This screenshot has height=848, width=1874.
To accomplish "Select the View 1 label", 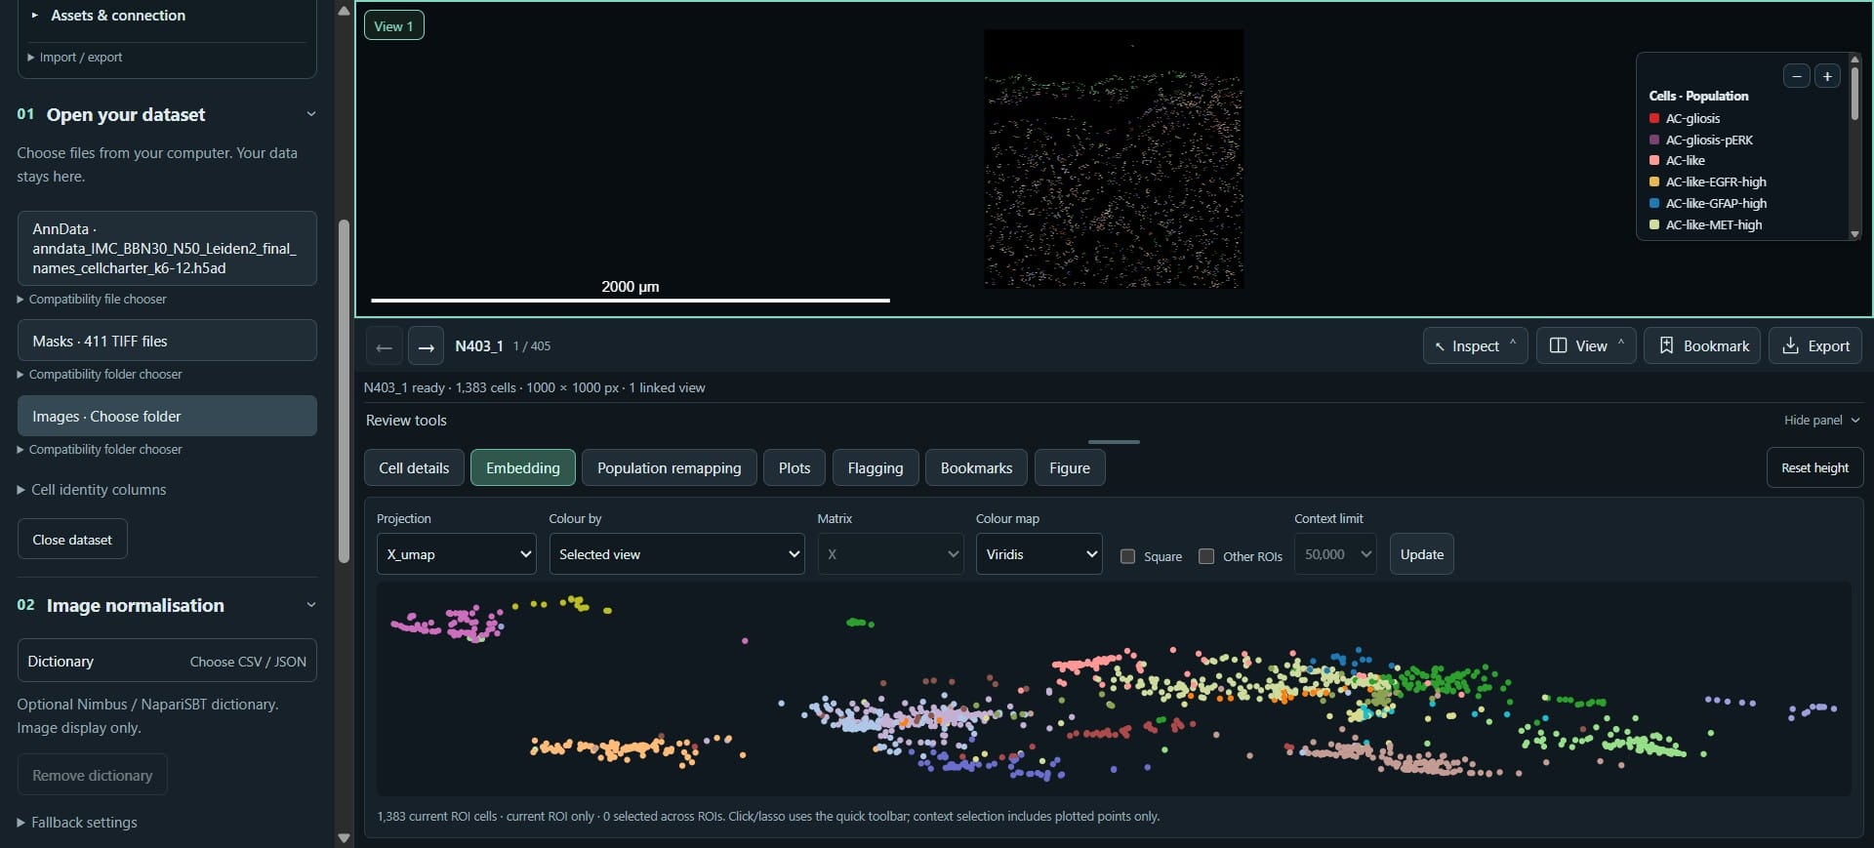I will click(393, 26).
